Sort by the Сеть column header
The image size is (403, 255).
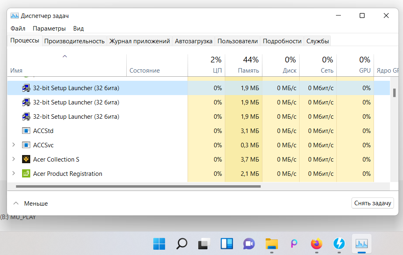318,65
